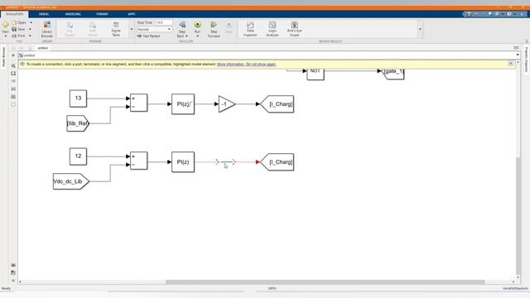Image resolution: width=530 pixels, height=298 pixels.
Task: Switch to the Simulation ribbon tab
Action: 15,14
